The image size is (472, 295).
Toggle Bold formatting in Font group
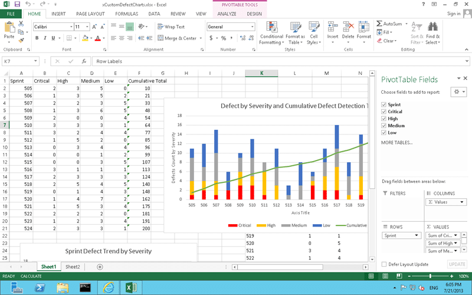37,38
